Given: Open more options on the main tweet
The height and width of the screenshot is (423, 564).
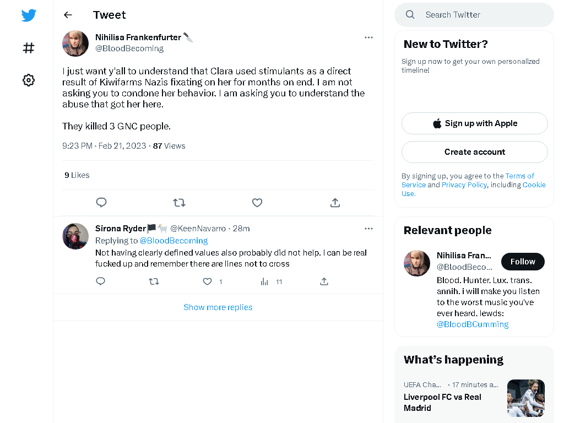Looking at the screenshot, I should [x=368, y=37].
